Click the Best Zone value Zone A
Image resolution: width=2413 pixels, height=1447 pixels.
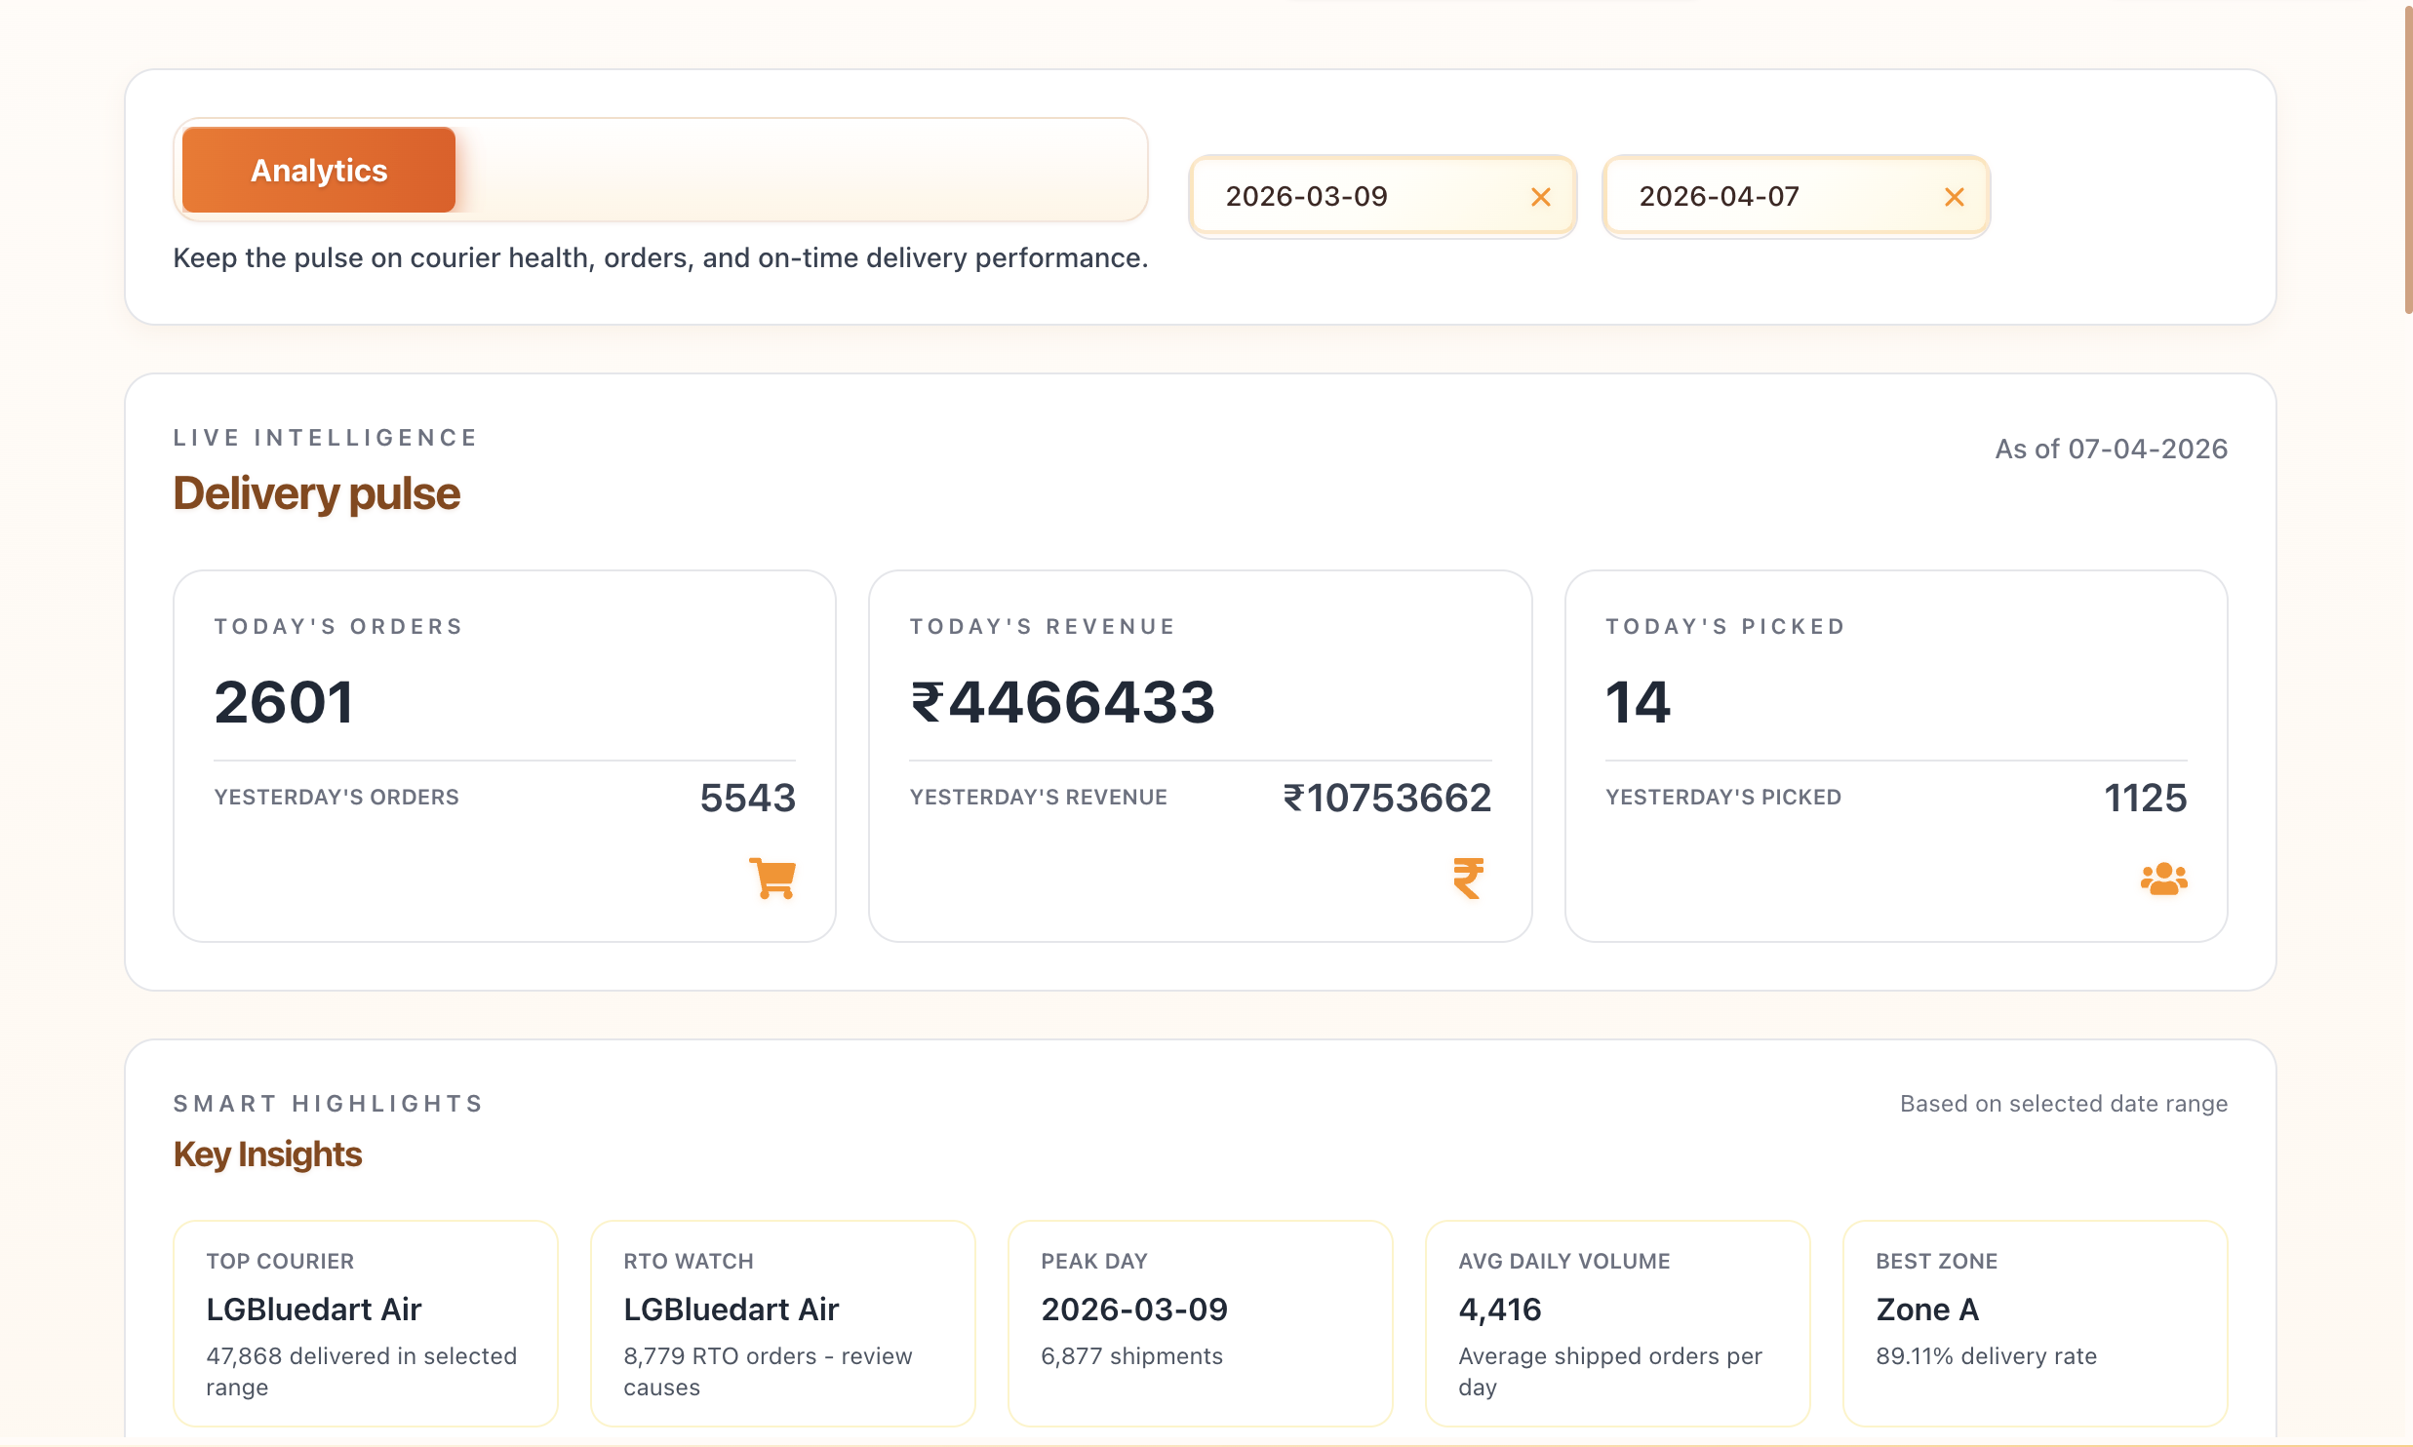1928,1310
